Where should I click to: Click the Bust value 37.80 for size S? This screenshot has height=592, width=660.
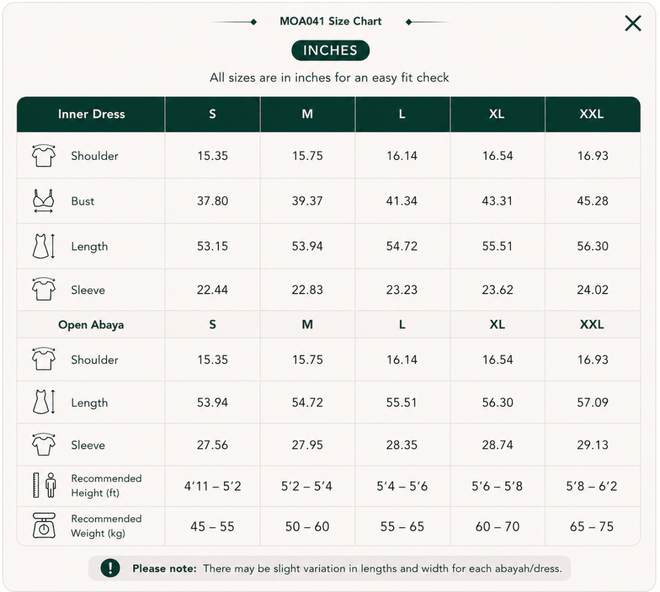click(x=213, y=201)
